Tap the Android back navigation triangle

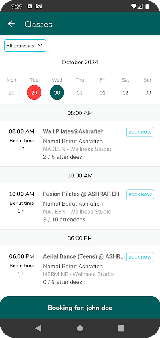click(38, 328)
